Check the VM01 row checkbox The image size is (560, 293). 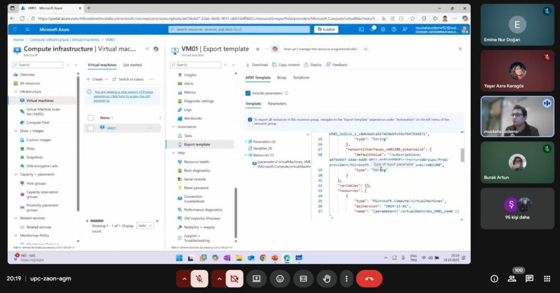click(90, 128)
